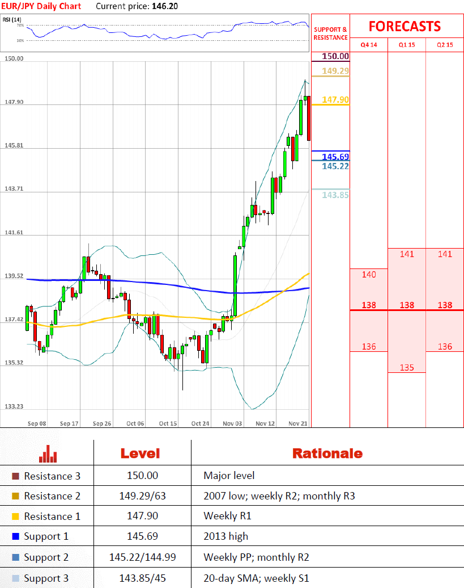This screenshot has height=588, width=464.
Task: Click the Q4 14 median forecast 138
Action: pos(369,305)
